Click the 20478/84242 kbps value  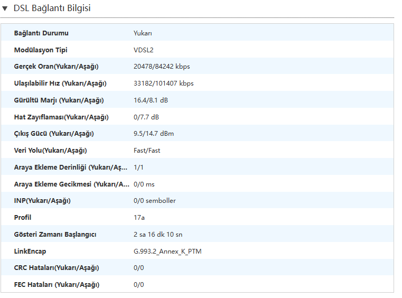162,67
